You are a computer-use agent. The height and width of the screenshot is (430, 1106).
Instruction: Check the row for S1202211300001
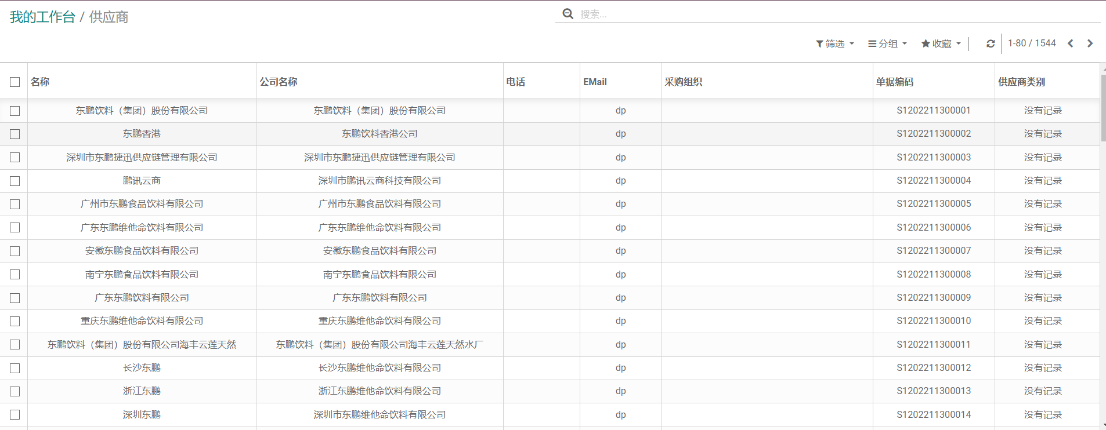(x=15, y=111)
